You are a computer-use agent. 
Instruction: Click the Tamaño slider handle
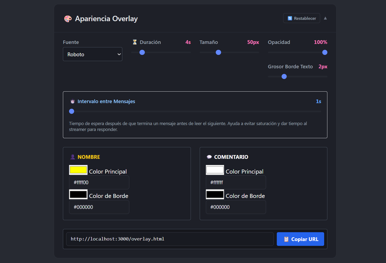tap(218, 52)
